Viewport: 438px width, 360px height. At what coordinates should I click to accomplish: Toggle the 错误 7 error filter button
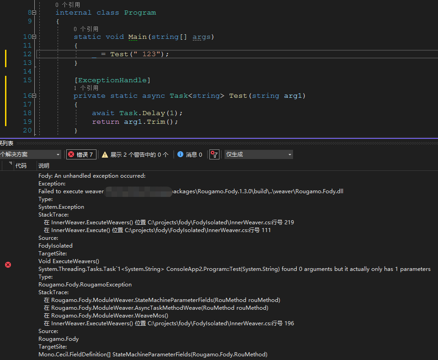(81, 154)
